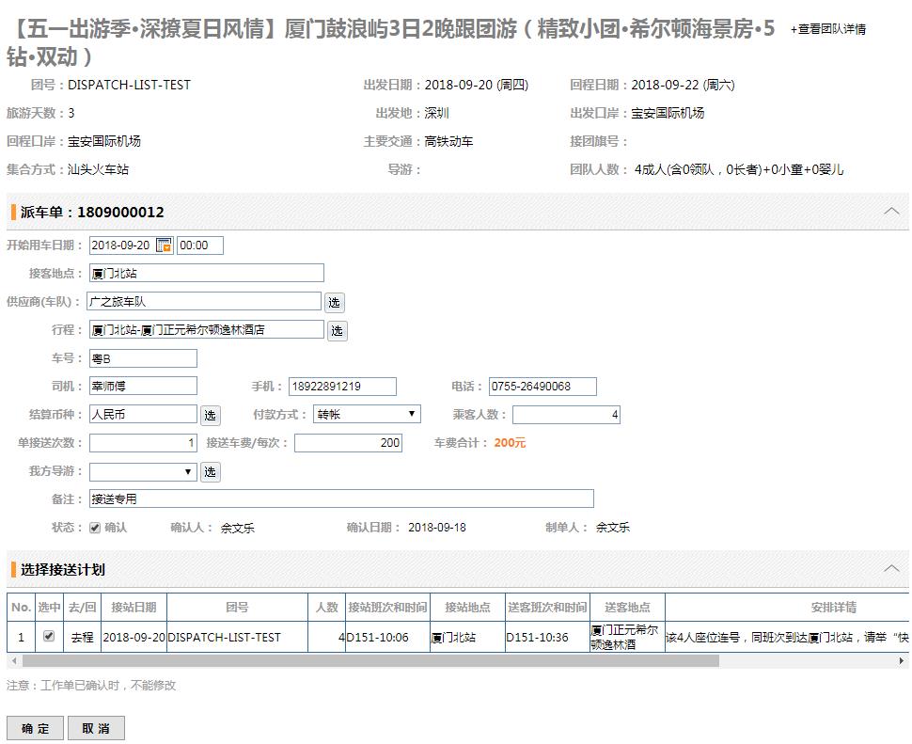Screen dimensions: 912x744
Task: Click the 确定 button
Action: (x=35, y=728)
